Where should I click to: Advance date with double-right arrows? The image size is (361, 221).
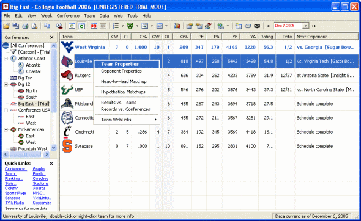314,26
